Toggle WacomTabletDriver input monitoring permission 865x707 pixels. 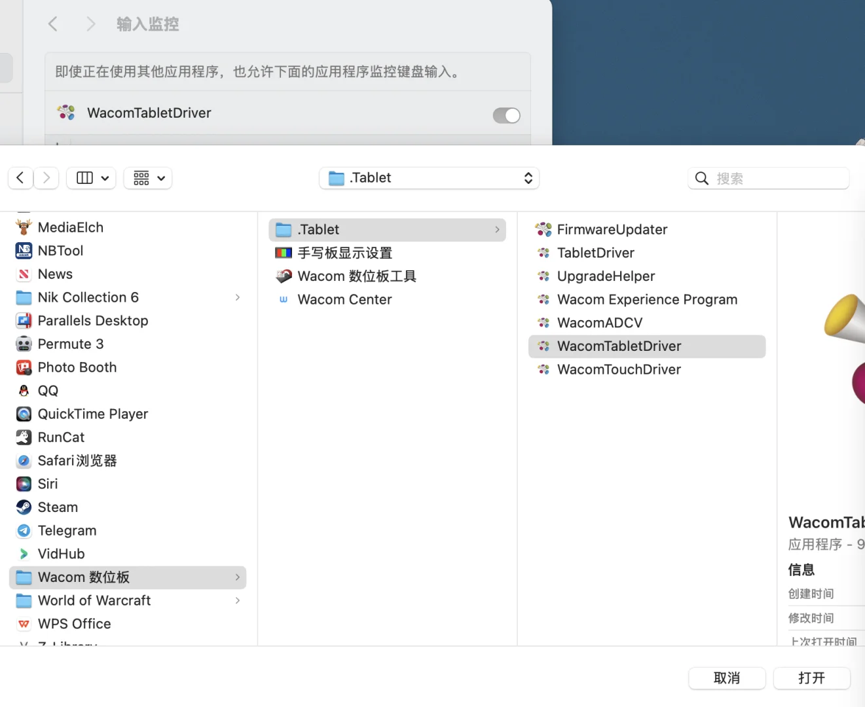coord(506,115)
